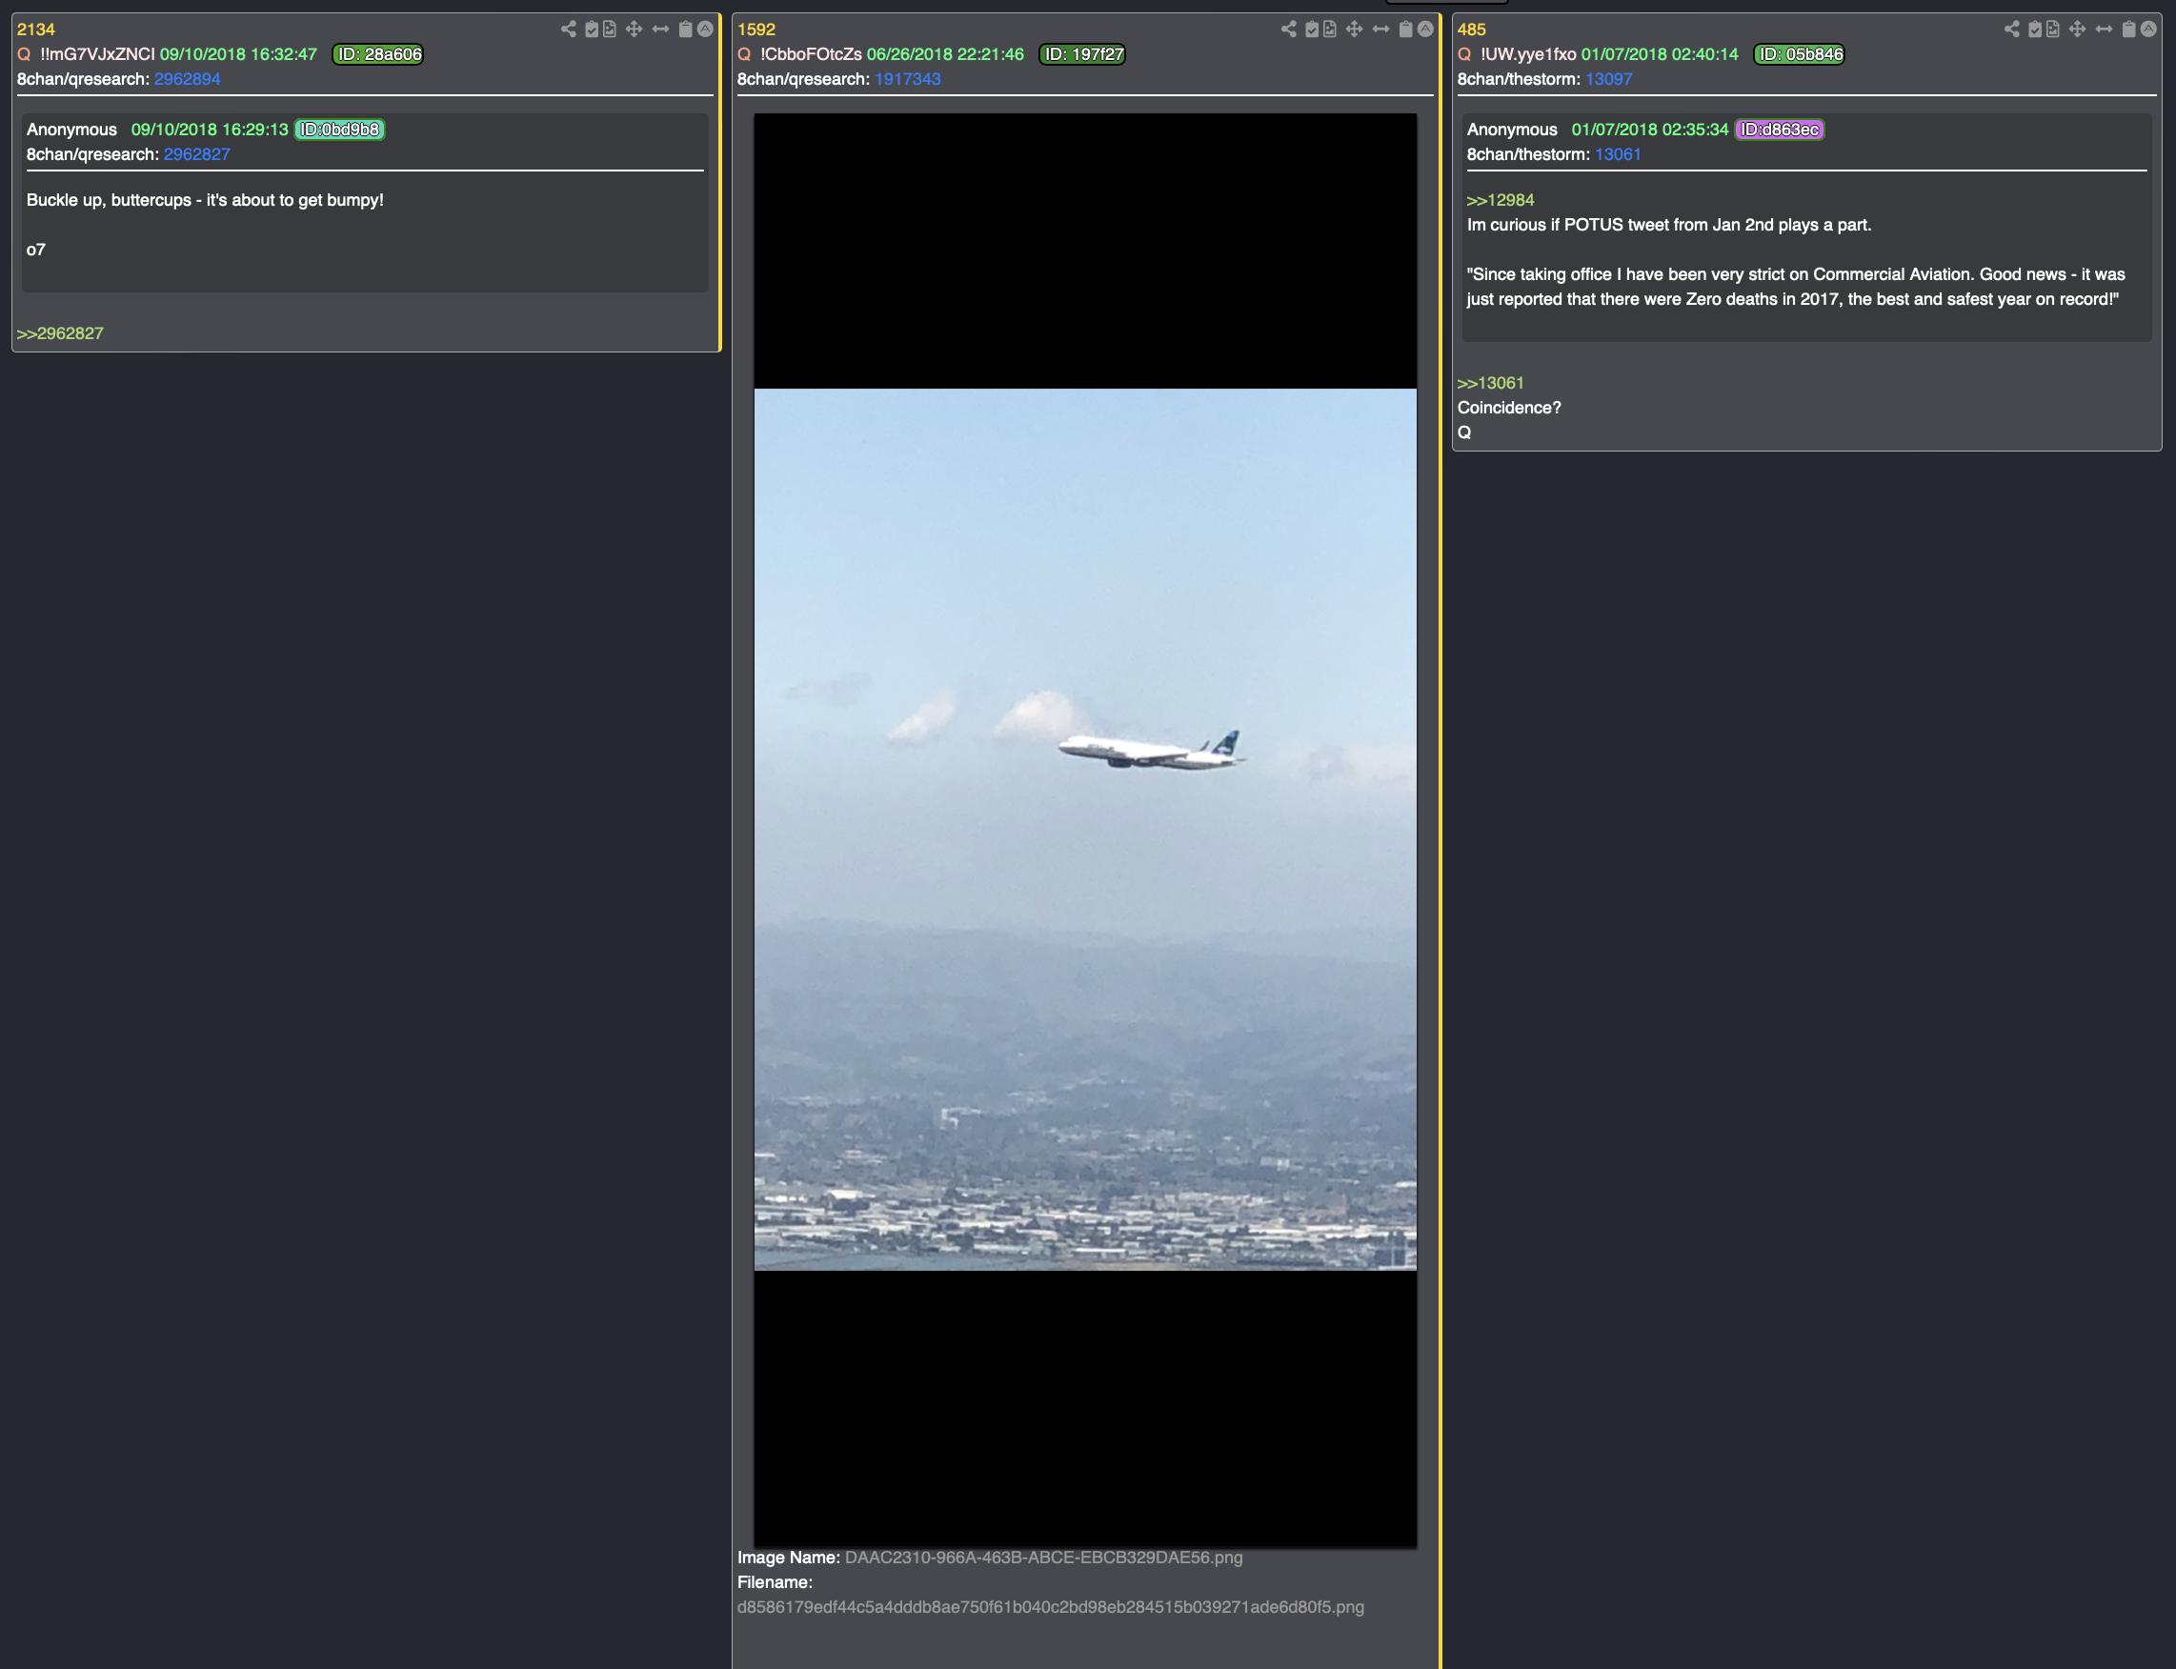This screenshot has height=1669, width=2176.
Task: Click the plain clipboard icon on post 2134
Action: (x=686, y=29)
